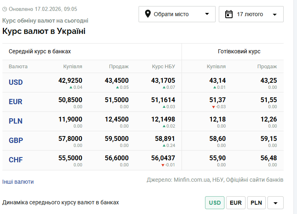Screen dimensions: 297x214
Task: Click the Інші валюти link
Action: pyautogui.click(x=18, y=182)
